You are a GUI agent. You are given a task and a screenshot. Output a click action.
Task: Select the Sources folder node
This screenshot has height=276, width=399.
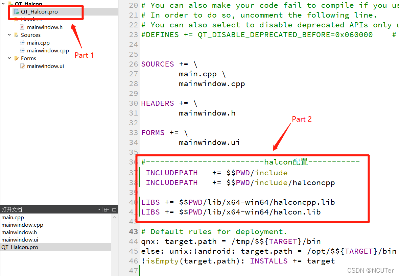pyautogui.click(x=30, y=35)
